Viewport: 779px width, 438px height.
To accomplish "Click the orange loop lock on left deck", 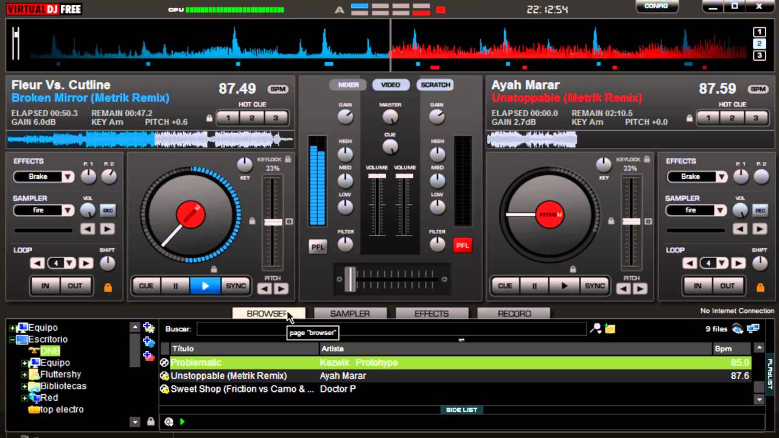I will 108,287.
